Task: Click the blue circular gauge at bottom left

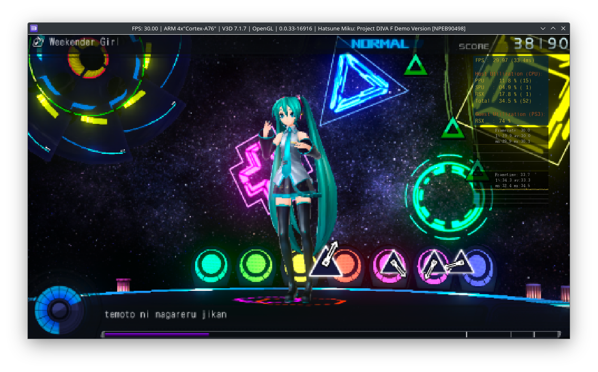Action: tap(59, 310)
